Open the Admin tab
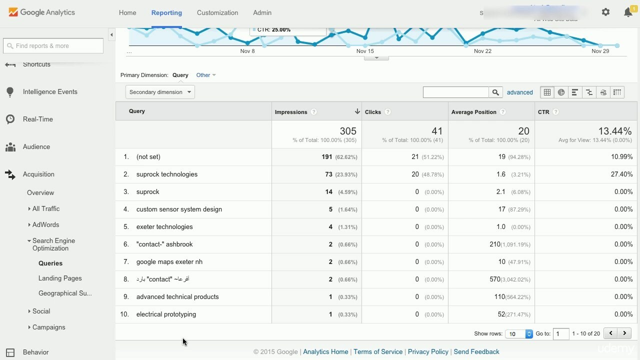The width and height of the screenshot is (640, 360). (262, 12)
